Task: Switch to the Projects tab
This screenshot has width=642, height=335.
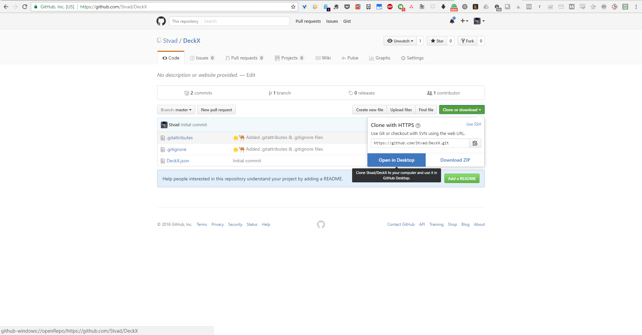Action: (289, 58)
